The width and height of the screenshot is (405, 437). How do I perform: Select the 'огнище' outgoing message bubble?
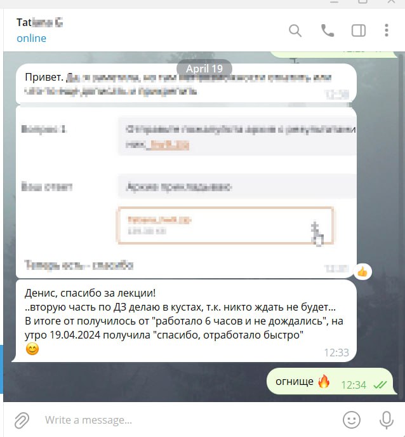(x=331, y=381)
